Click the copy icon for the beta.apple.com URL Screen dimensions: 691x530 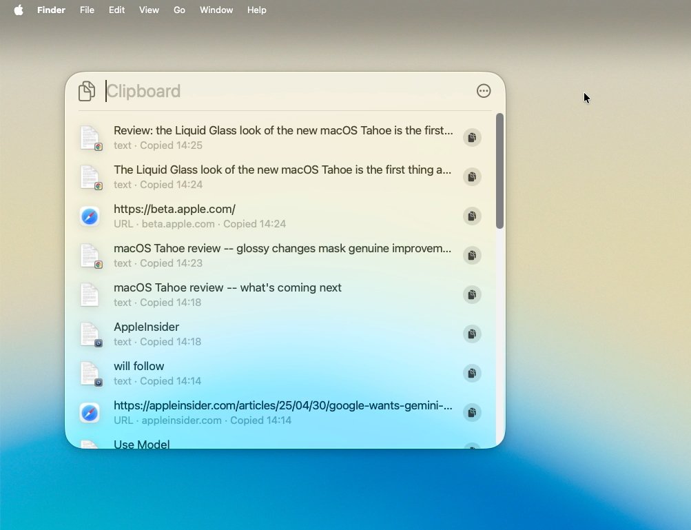[472, 216]
